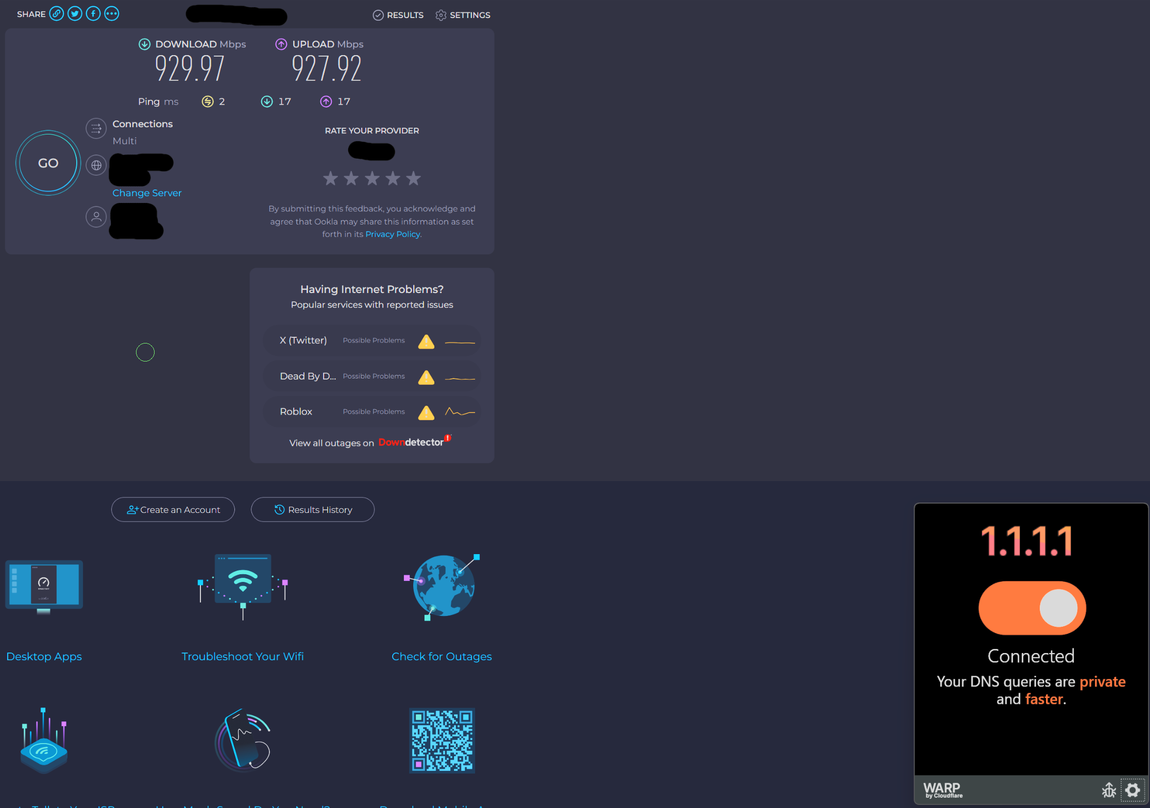Click the Multi connections label
The height and width of the screenshot is (808, 1150).
point(125,141)
